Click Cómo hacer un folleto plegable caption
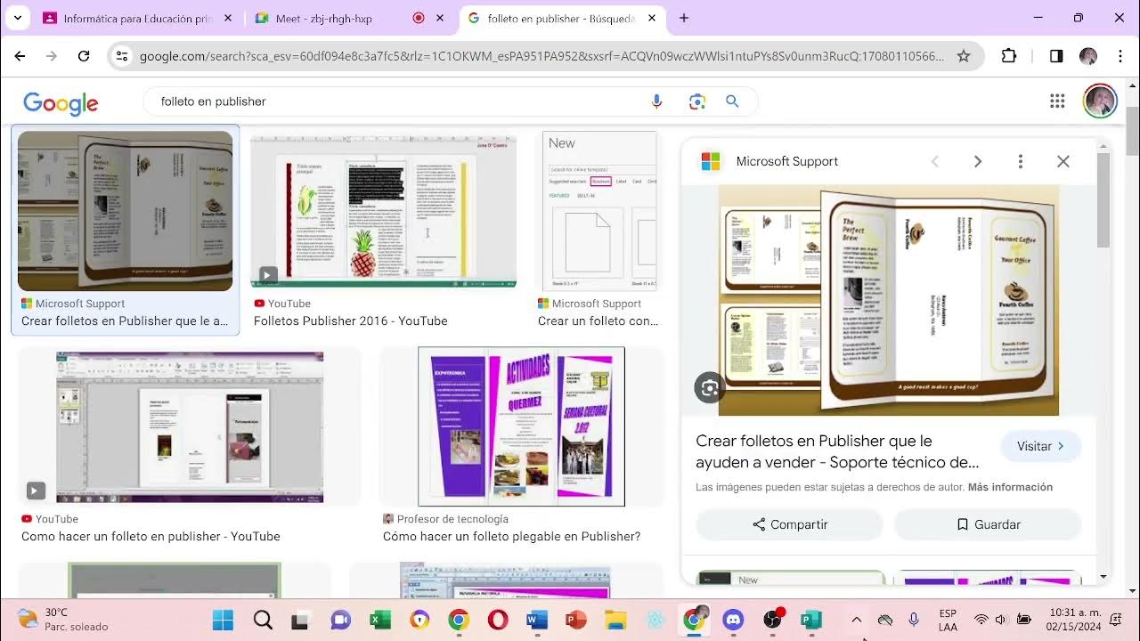Screen dimensions: 1140x641 coord(512,536)
